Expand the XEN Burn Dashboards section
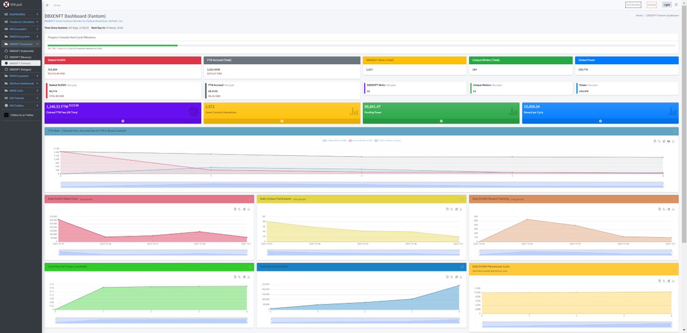Screen dimensions: 687x333 click(23, 84)
